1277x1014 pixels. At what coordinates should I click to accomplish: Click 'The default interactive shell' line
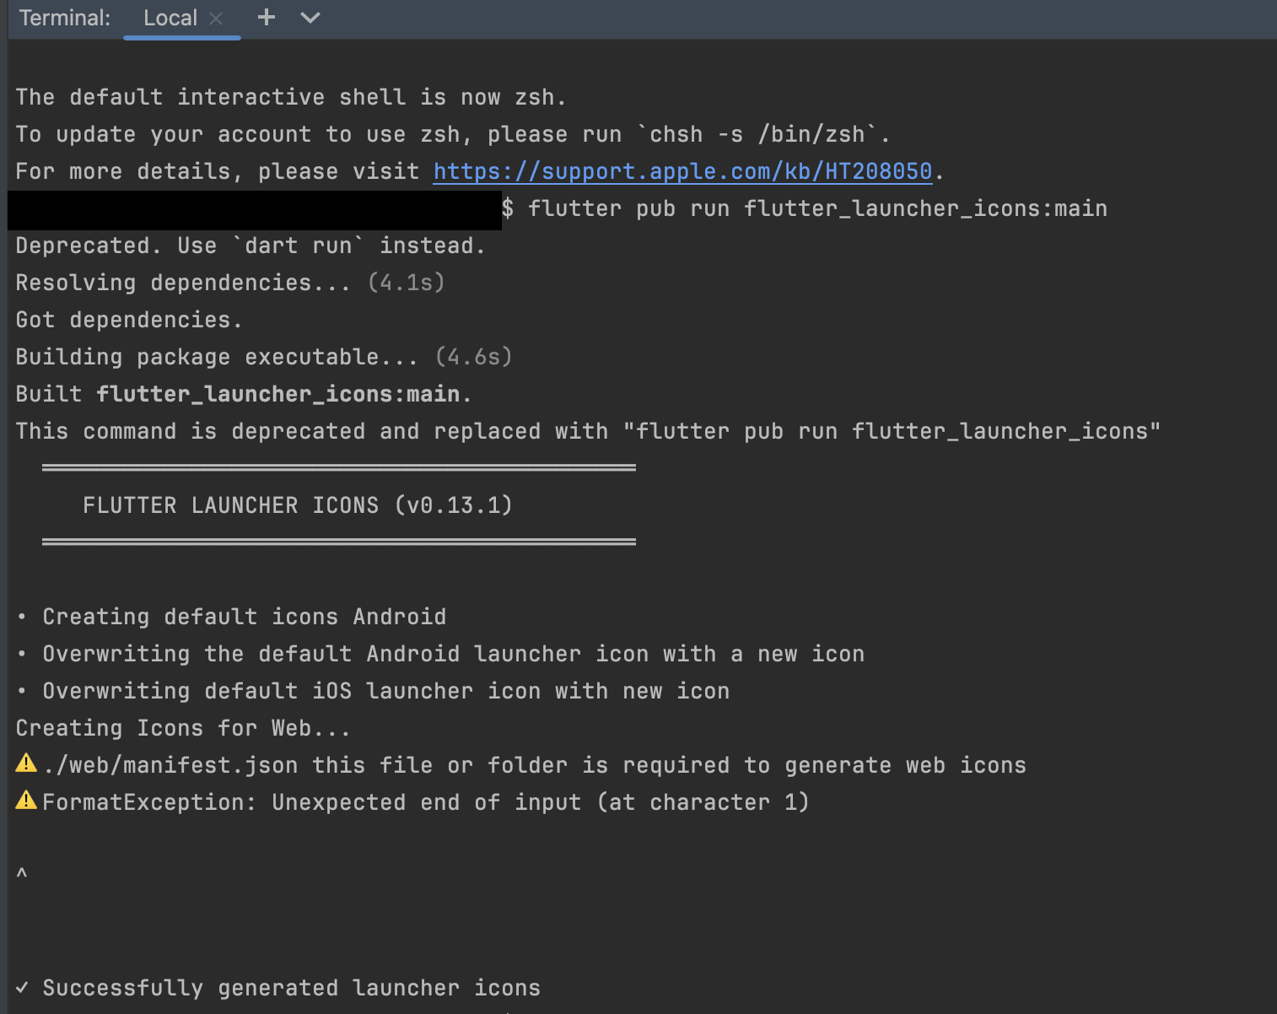(x=291, y=97)
